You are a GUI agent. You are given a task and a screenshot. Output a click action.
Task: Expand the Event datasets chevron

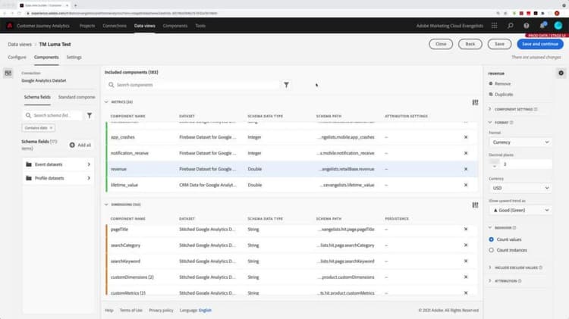coord(89,164)
